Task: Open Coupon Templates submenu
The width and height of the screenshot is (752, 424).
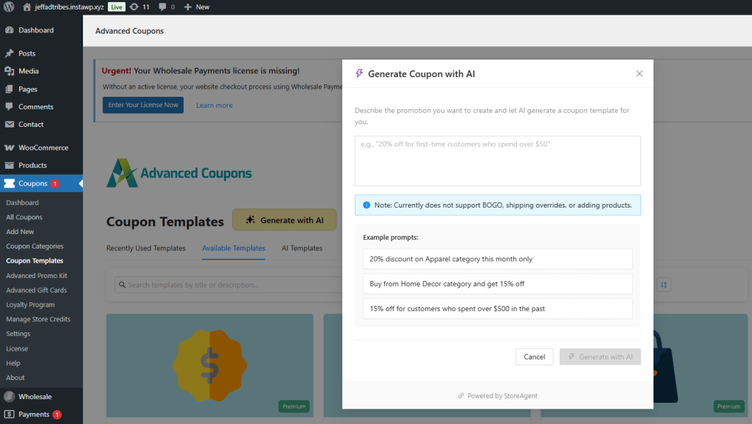Action: [35, 260]
